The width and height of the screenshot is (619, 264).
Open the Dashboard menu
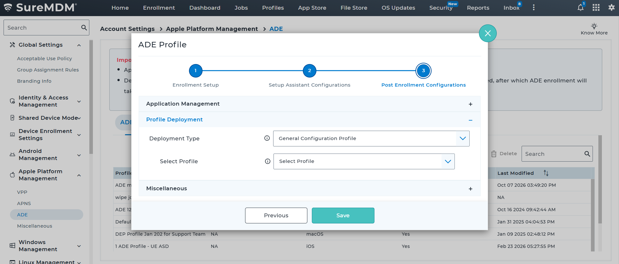coord(205,8)
